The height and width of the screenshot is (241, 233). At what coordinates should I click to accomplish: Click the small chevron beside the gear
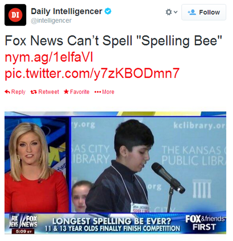pyautogui.click(x=176, y=12)
